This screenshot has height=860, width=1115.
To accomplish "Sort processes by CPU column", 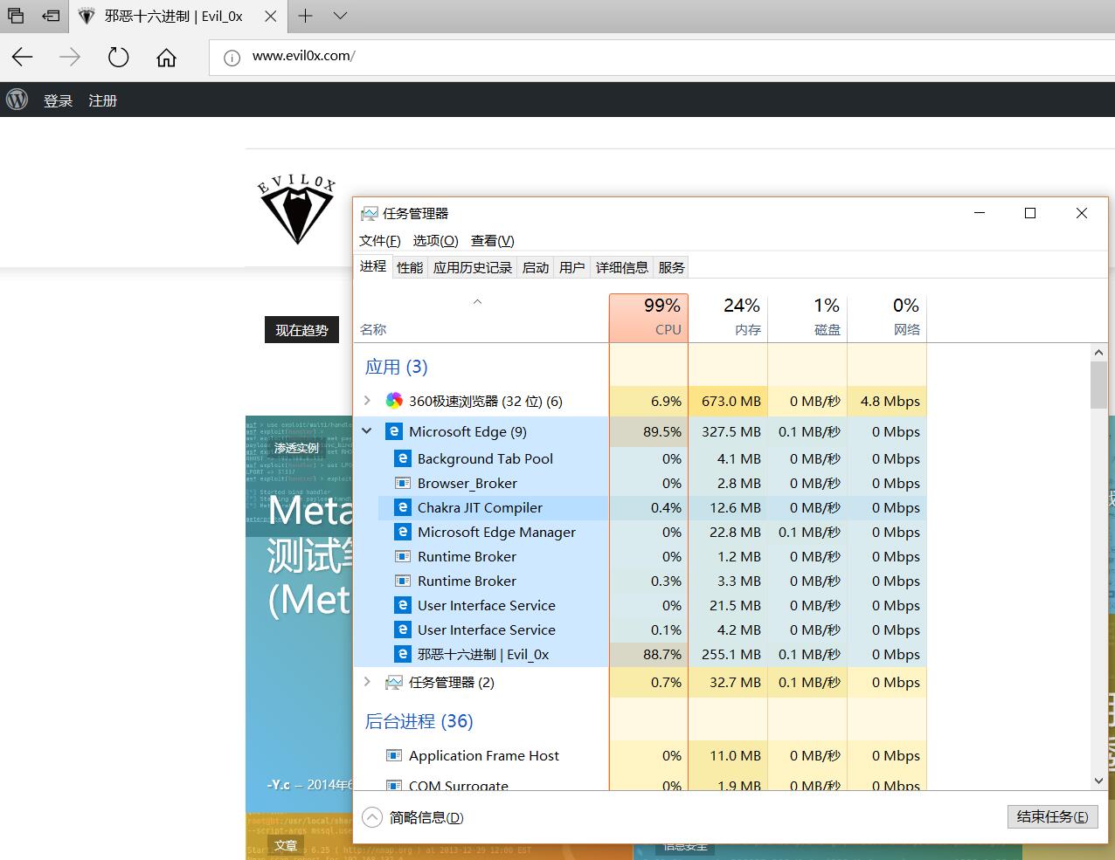I will tap(648, 318).
